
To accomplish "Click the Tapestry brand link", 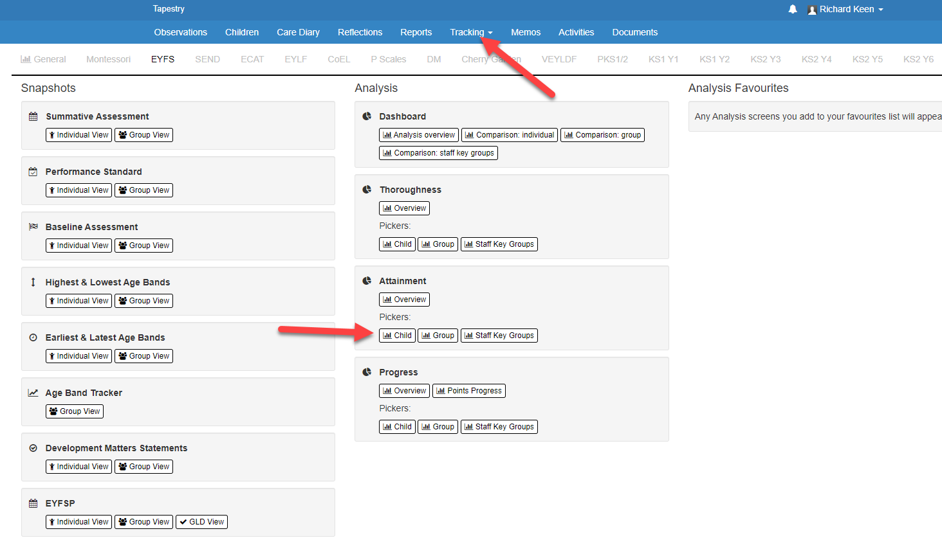I will [x=169, y=9].
